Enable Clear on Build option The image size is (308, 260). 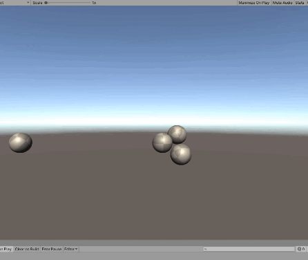click(x=27, y=249)
